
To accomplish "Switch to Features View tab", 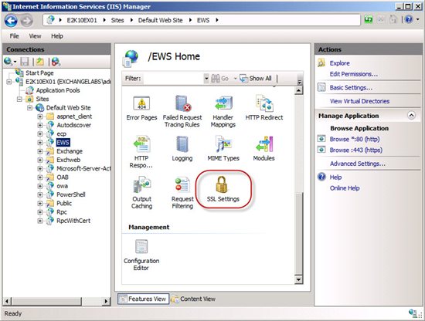I will [x=143, y=299].
